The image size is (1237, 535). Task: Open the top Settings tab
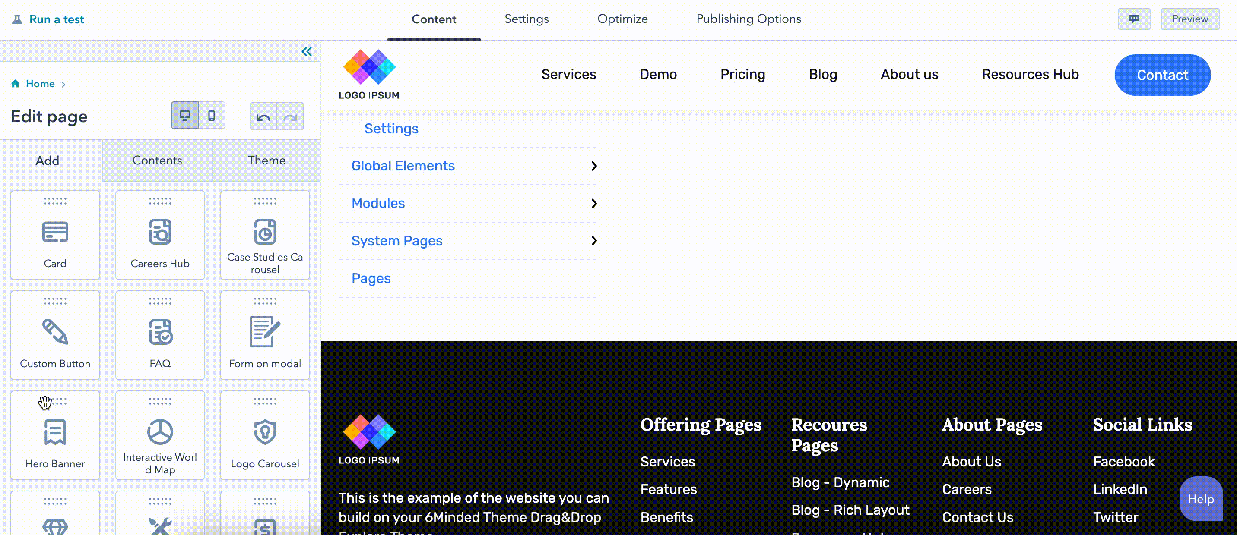pos(527,19)
